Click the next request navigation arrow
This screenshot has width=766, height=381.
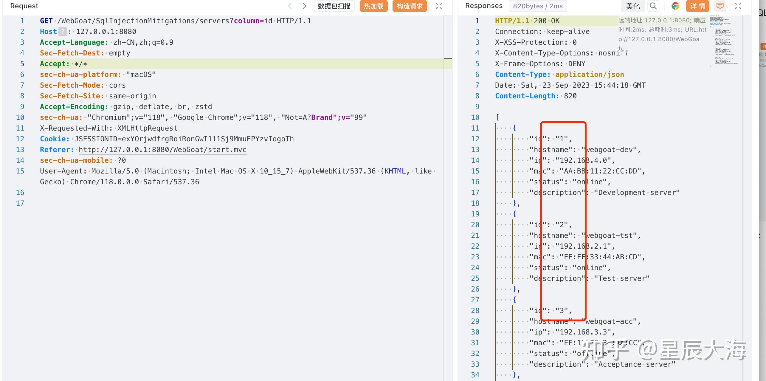click(304, 6)
